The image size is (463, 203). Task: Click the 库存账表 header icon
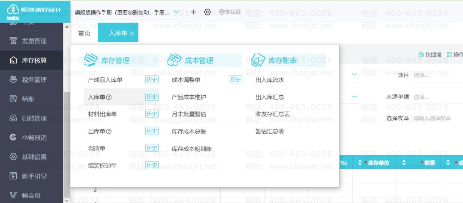click(258, 60)
